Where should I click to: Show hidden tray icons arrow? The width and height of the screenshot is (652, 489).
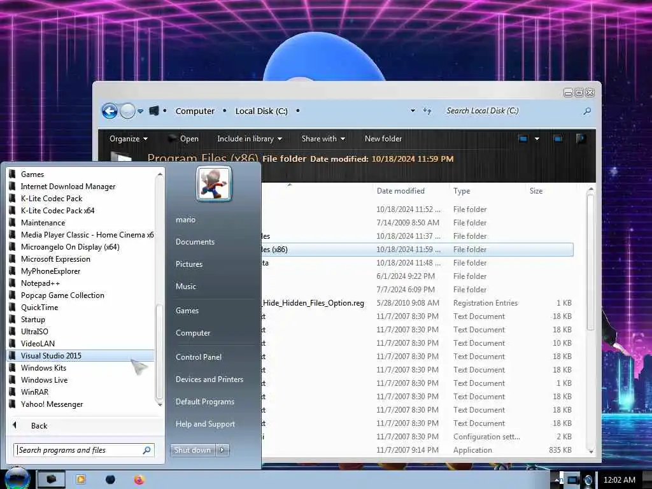(x=556, y=480)
